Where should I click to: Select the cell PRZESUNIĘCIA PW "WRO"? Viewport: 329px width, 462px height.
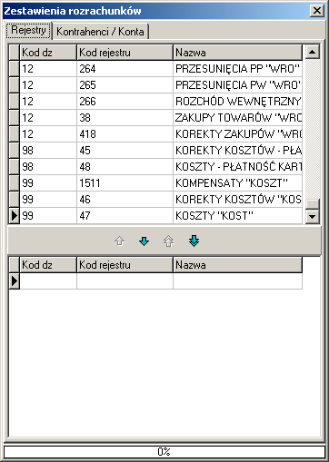[x=238, y=85]
